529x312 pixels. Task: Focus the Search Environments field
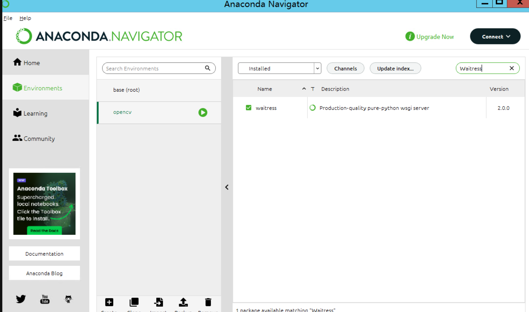(x=158, y=68)
